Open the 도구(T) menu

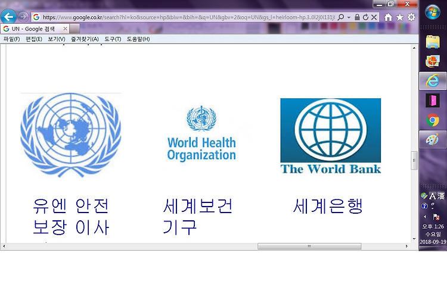(x=113, y=39)
